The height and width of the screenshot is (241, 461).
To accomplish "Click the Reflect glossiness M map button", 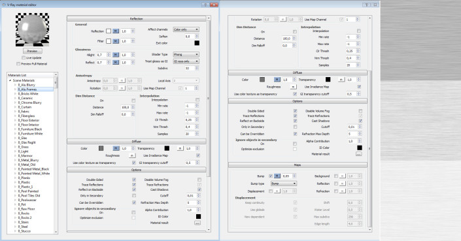I will point(116,62).
